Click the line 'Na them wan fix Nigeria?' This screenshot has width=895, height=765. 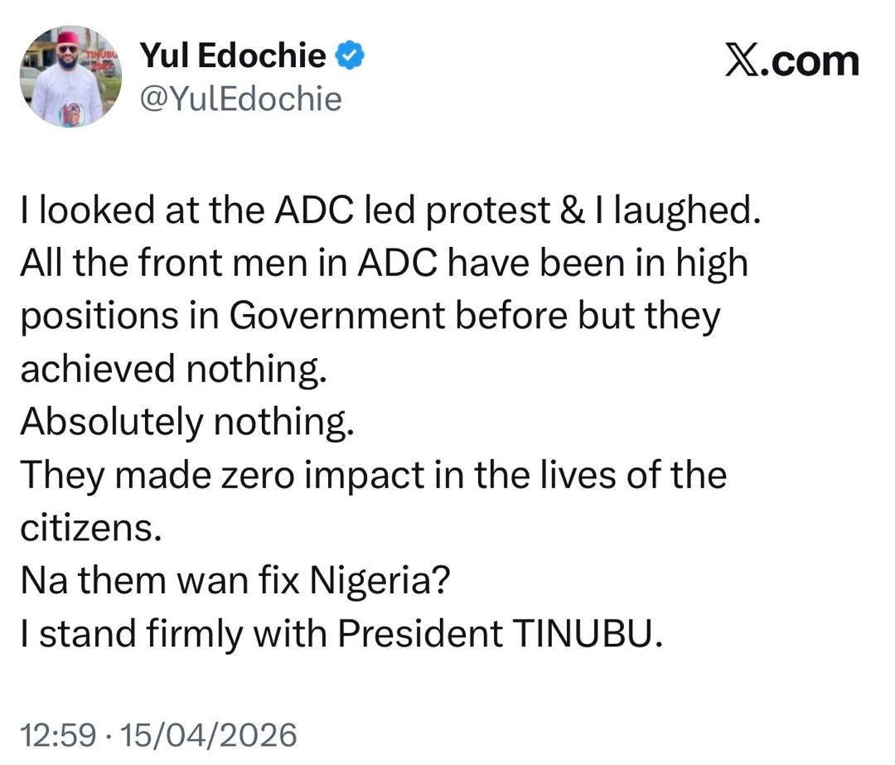237,579
